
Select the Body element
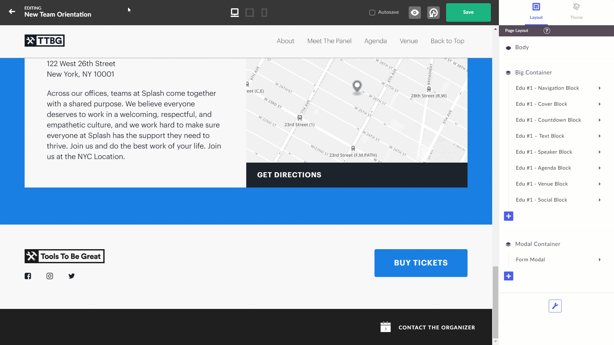coord(522,47)
